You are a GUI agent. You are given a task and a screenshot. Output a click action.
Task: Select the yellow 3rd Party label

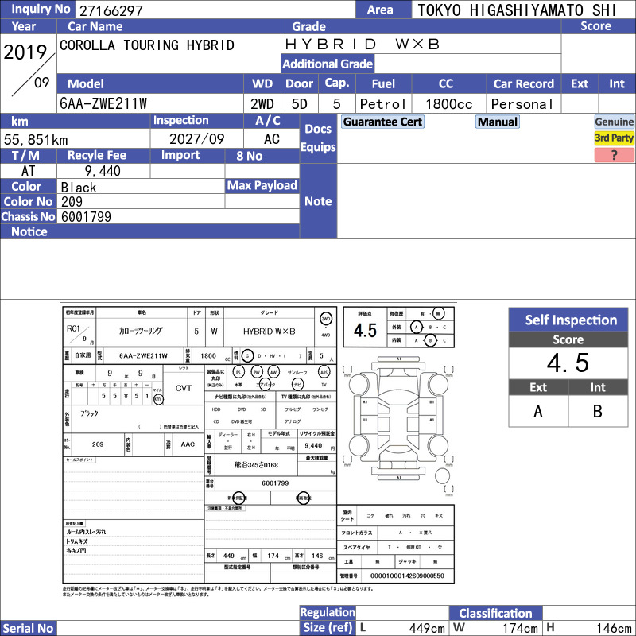pyautogui.click(x=614, y=138)
